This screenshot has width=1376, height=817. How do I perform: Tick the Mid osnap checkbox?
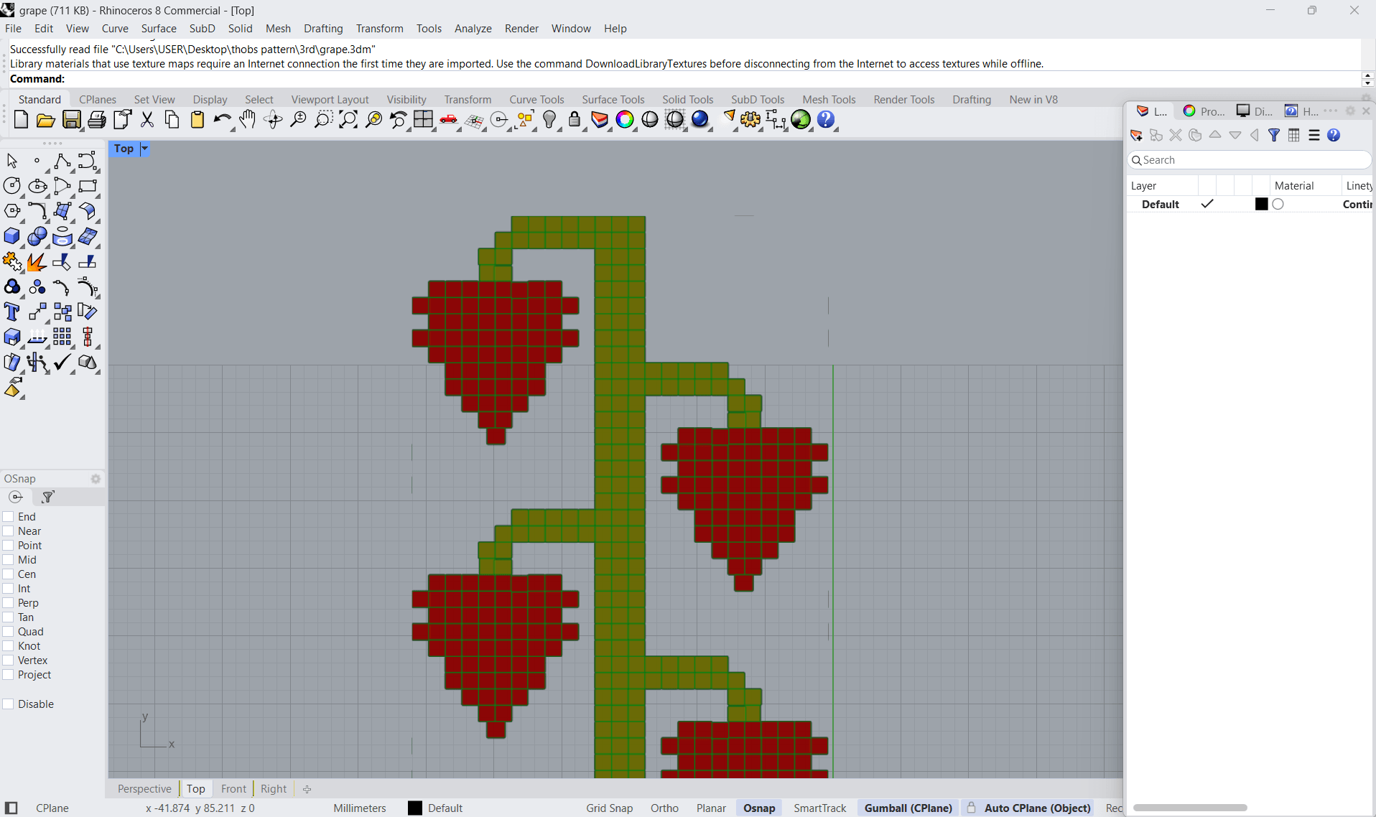[9, 560]
